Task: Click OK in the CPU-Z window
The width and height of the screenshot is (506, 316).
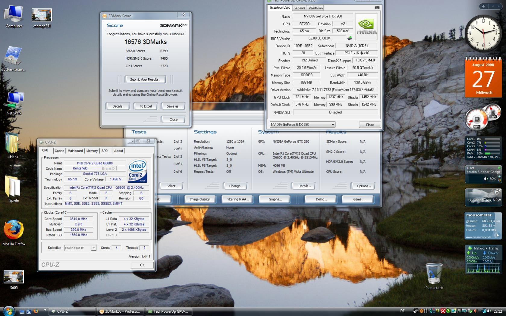Action: tap(142, 265)
